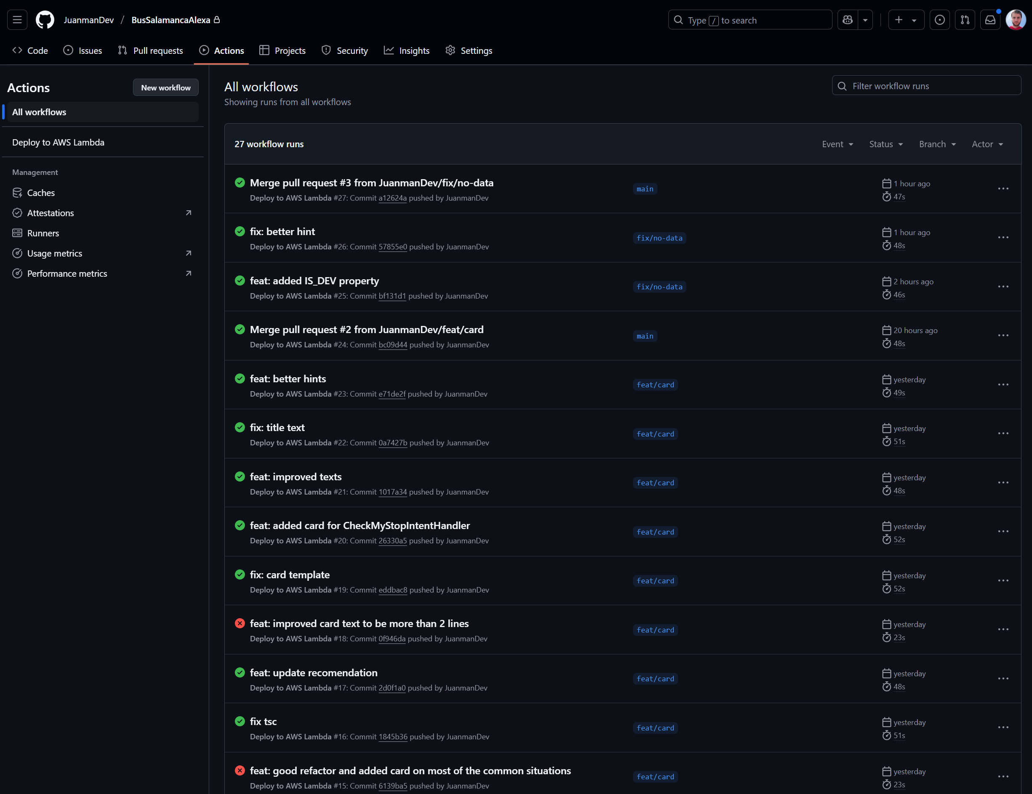Viewport: 1032px width, 794px height.
Task: Click the New workflow button
Action: [165, 87]
